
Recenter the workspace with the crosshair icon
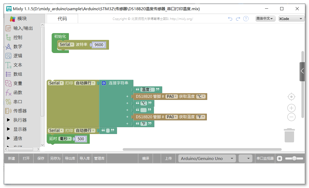click(291, 96)
